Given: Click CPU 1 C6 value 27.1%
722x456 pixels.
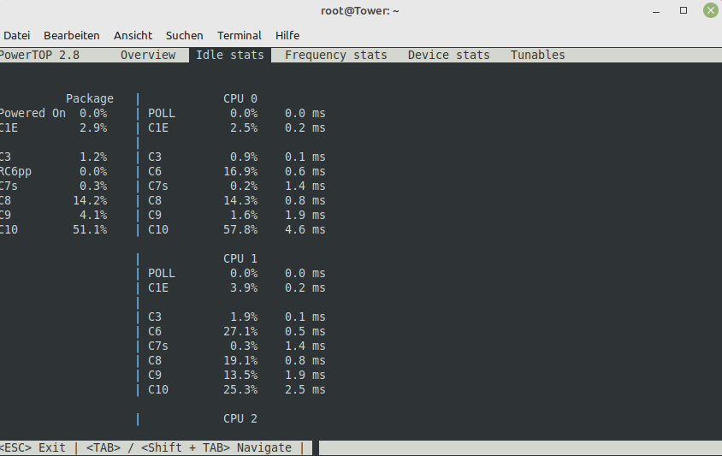Looking at the screenshot, I should [x=240, y=331].
